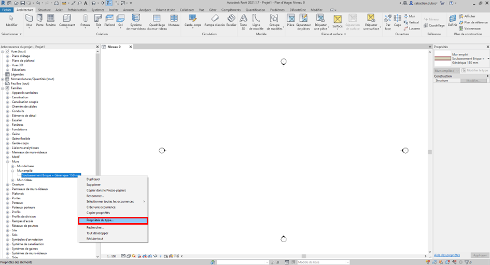
Task: Click the Pièce room tool
Action: click(290, 20)
